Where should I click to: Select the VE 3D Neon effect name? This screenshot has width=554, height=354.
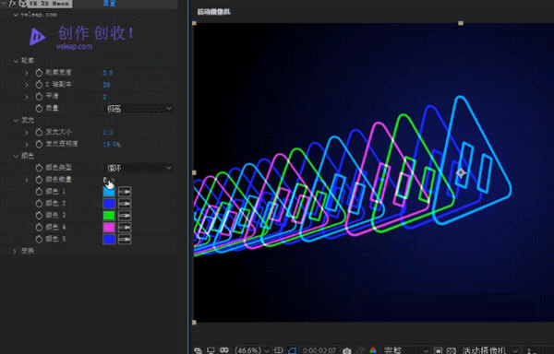[x=49, y=4]
